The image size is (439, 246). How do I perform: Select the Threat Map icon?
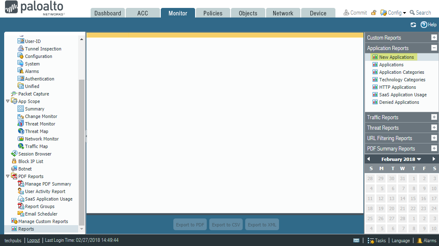click(x=21, y=131)
